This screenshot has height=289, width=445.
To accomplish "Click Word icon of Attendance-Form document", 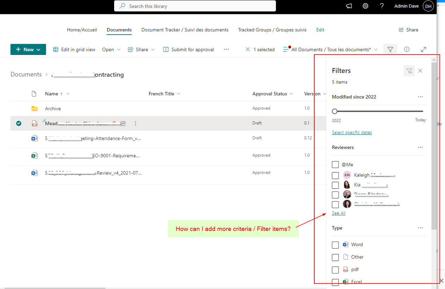I will point(34,138).
